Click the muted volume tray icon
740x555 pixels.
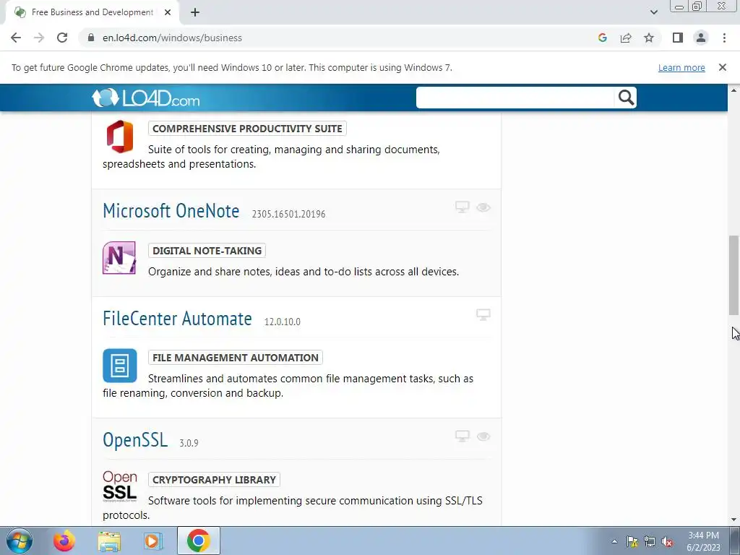[667, 541]
